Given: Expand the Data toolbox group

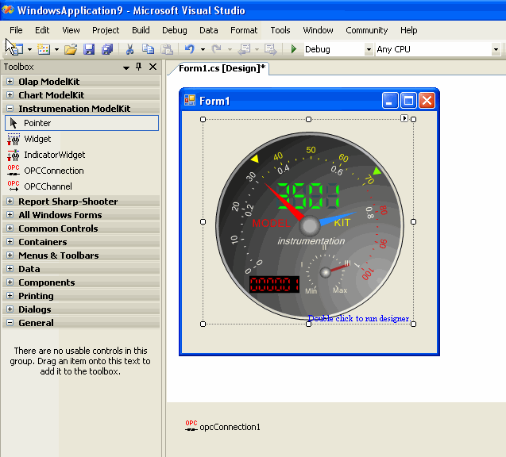Looking at the screenshot, I should (10, 268).
